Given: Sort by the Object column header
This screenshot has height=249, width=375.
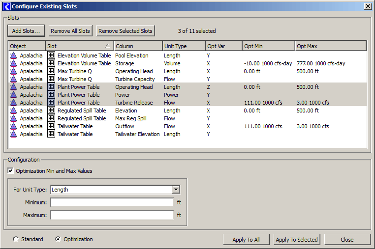Looking at the screenshot, I should pyautogui.click(x=27, y=46).
